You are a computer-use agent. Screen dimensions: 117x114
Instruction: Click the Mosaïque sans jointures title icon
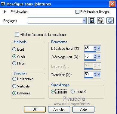(x=3, y=4)
